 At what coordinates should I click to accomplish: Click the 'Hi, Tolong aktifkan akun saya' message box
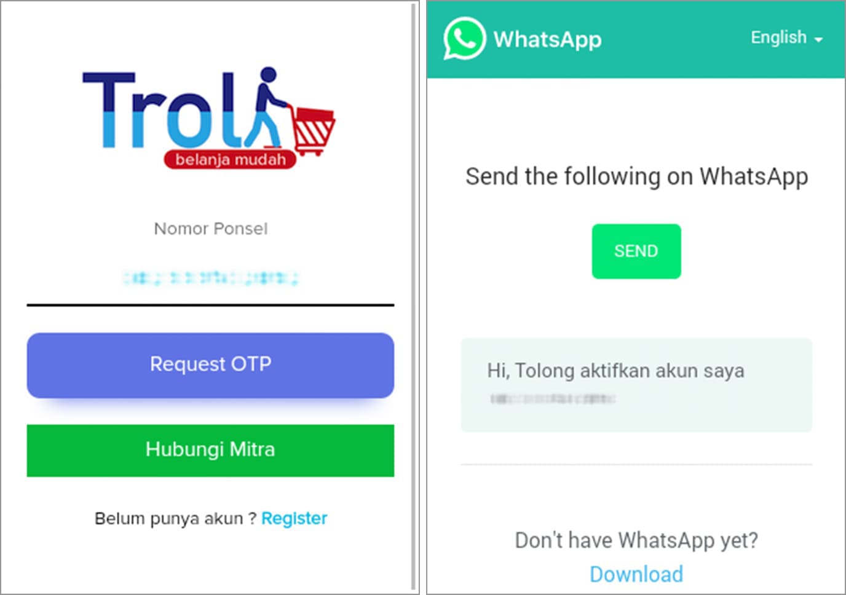636,385
